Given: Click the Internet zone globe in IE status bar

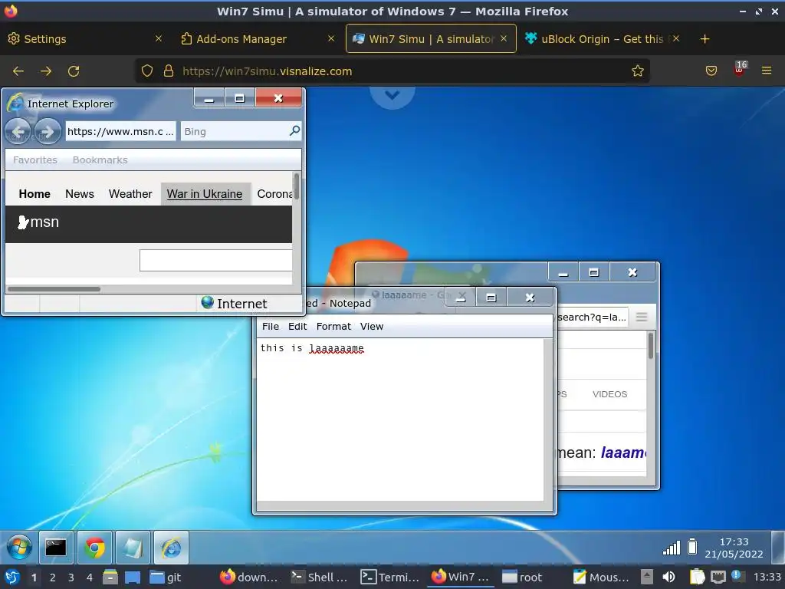Looking at the screenshot, I should coord(207,302).
